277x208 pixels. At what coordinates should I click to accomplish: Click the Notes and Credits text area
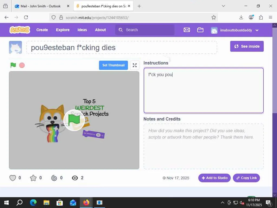click(203, 147)
